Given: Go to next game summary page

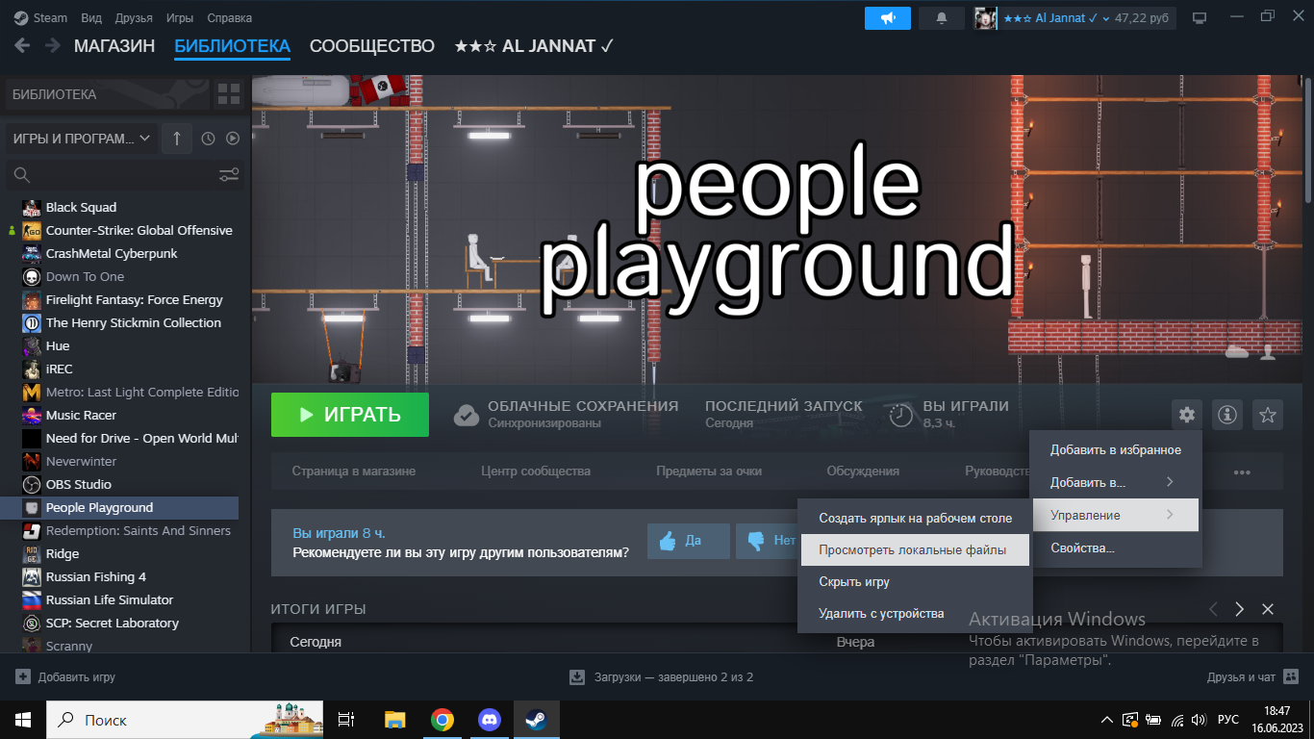Looking at the screenshot, I should [1240, 609].
